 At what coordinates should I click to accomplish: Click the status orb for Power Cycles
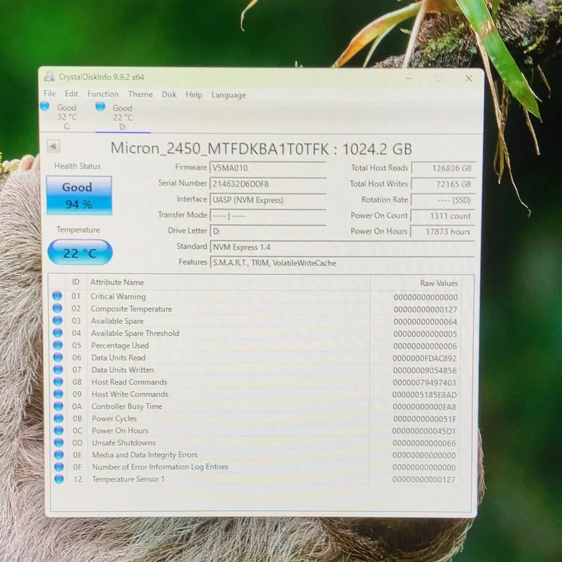click(x=59, y=418)
